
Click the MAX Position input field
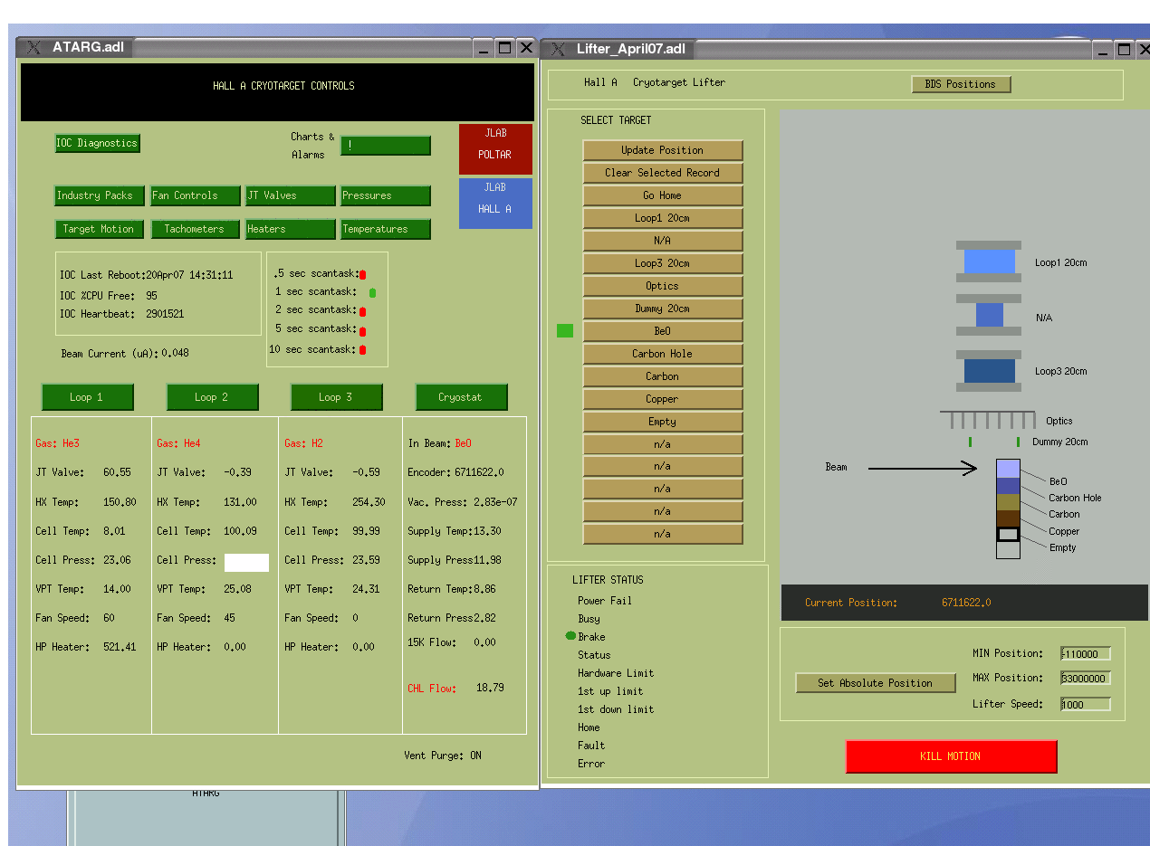click(1086, 679)
